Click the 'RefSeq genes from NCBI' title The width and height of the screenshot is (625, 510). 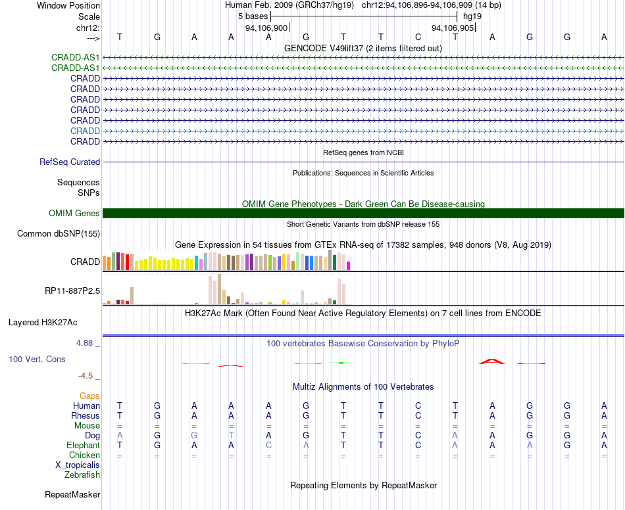click(364, 152)
